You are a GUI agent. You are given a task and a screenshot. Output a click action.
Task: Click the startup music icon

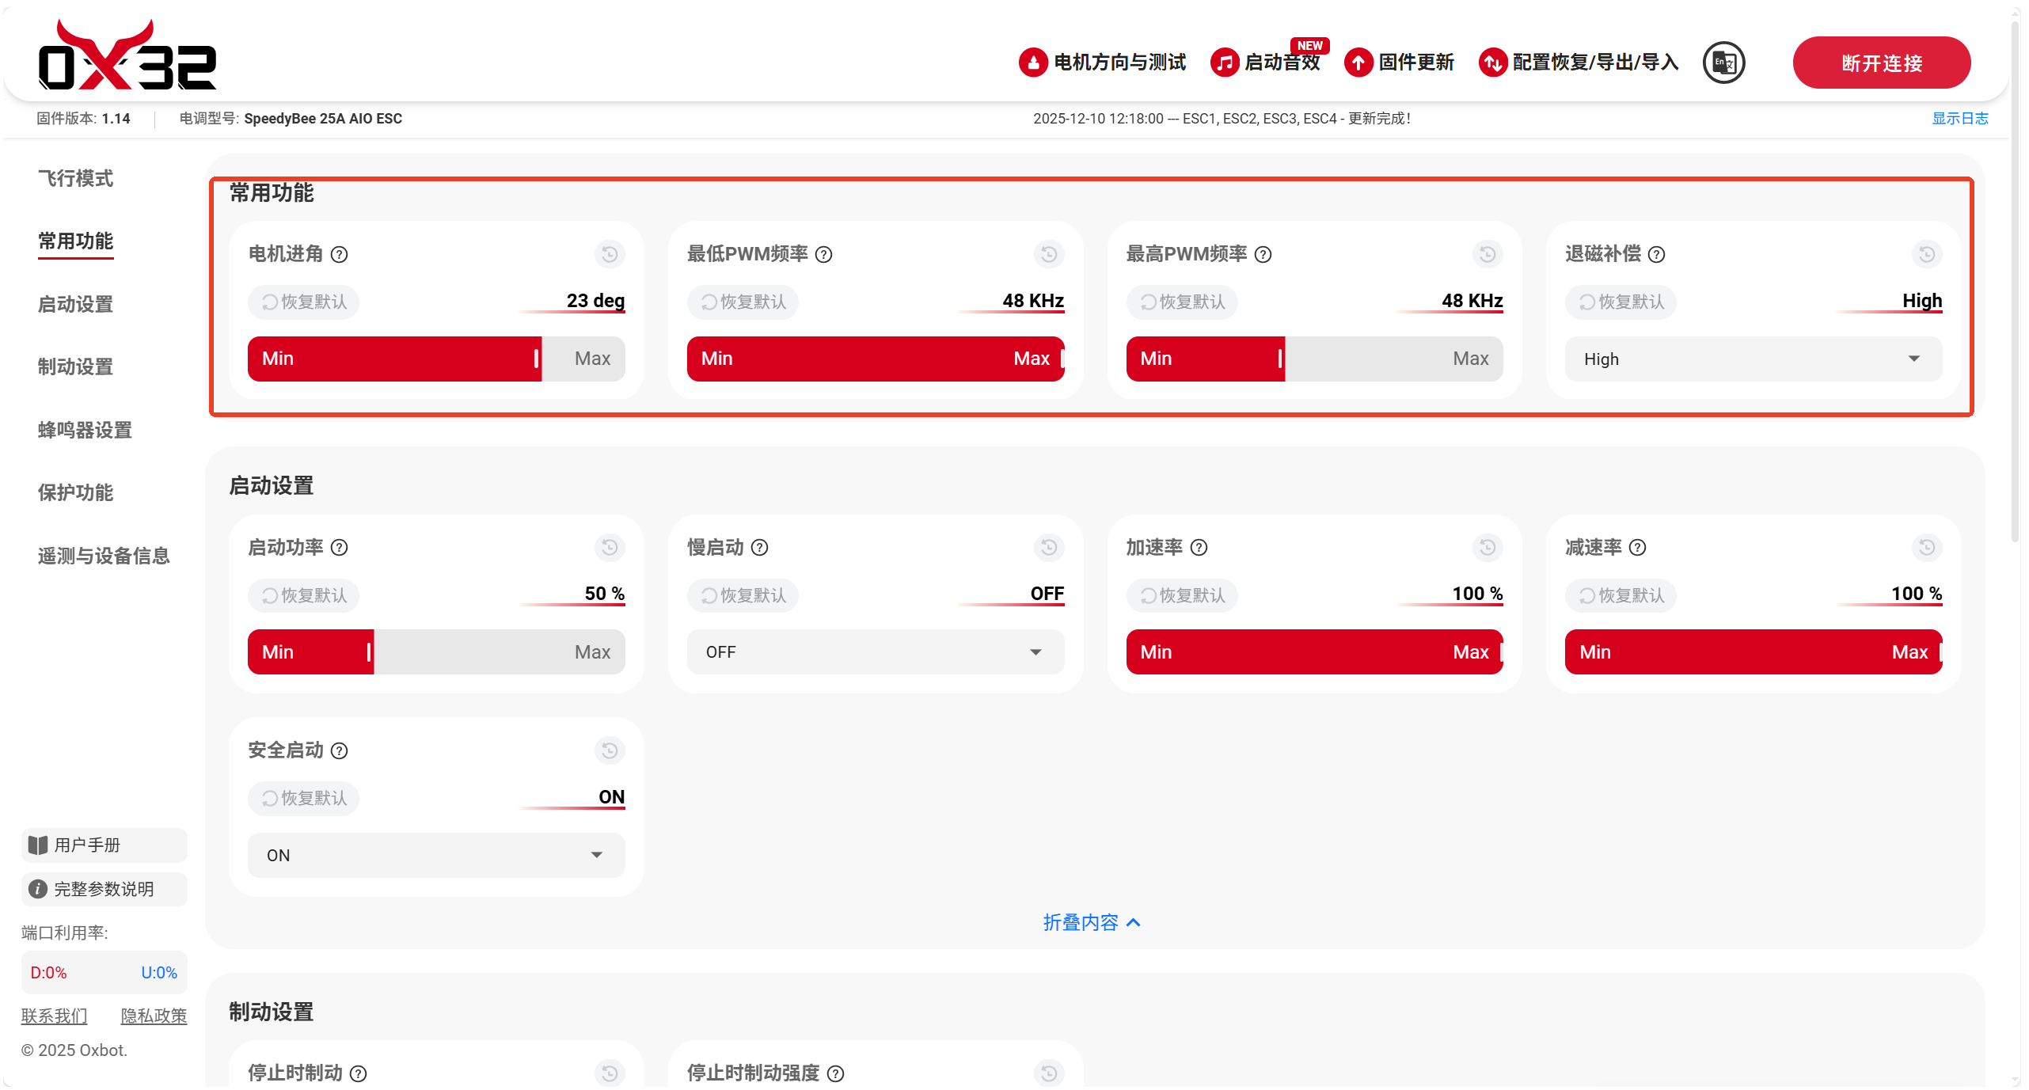click(1224, 63)
